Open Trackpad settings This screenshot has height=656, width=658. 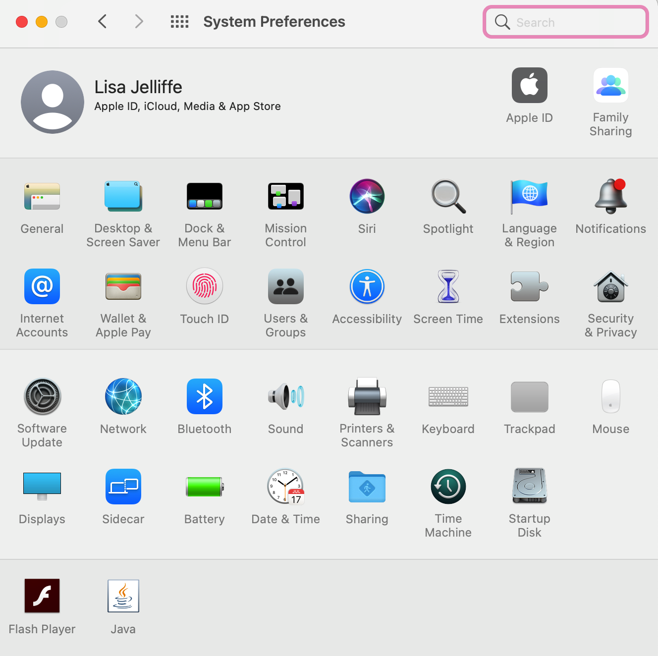(530, 396)
